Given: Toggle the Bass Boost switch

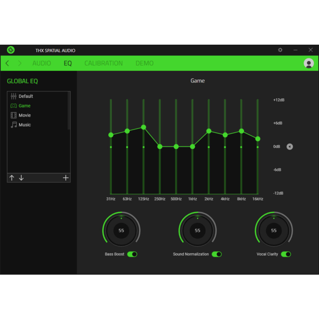Looking at the screenshot, I should tap(132, 254).
